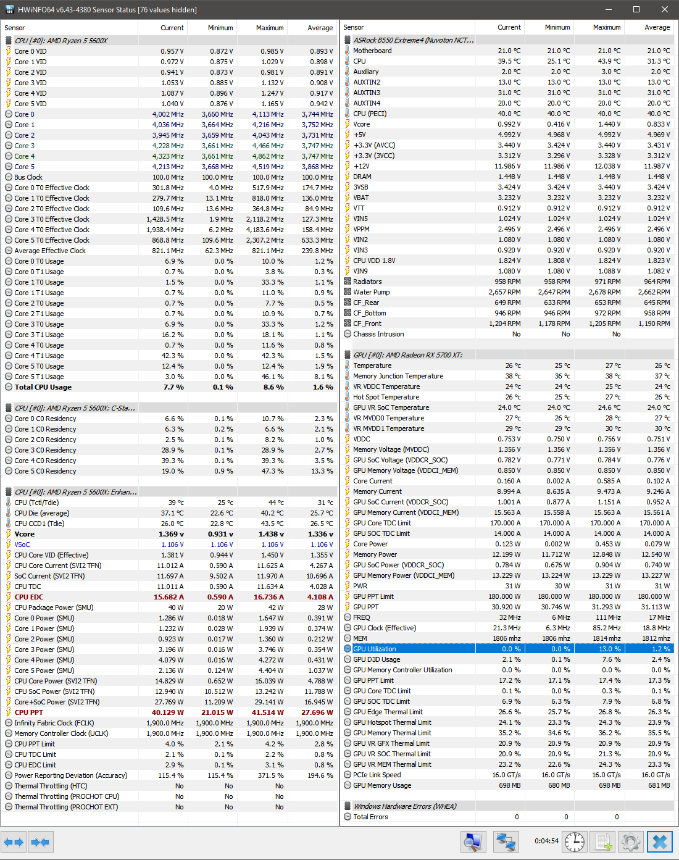Image resolution: width=679 pixels, height=860 pixels.
Task: Select the GPU Clock (Effective) row
Action: click(507, 628)
